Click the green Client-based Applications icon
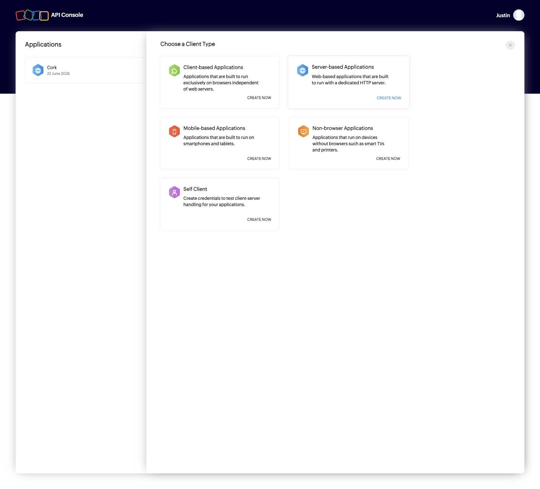This screenshot has width=540, height=489. click(174, 70)
